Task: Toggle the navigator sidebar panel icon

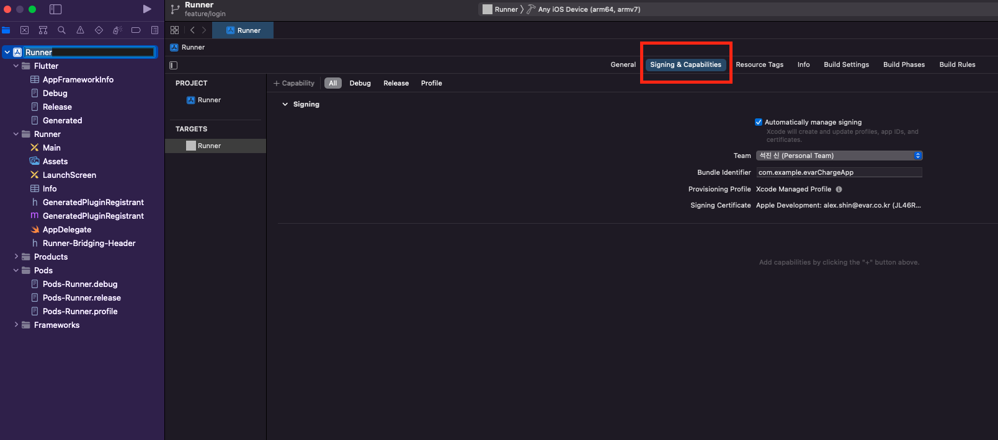Action: [55, 9]
